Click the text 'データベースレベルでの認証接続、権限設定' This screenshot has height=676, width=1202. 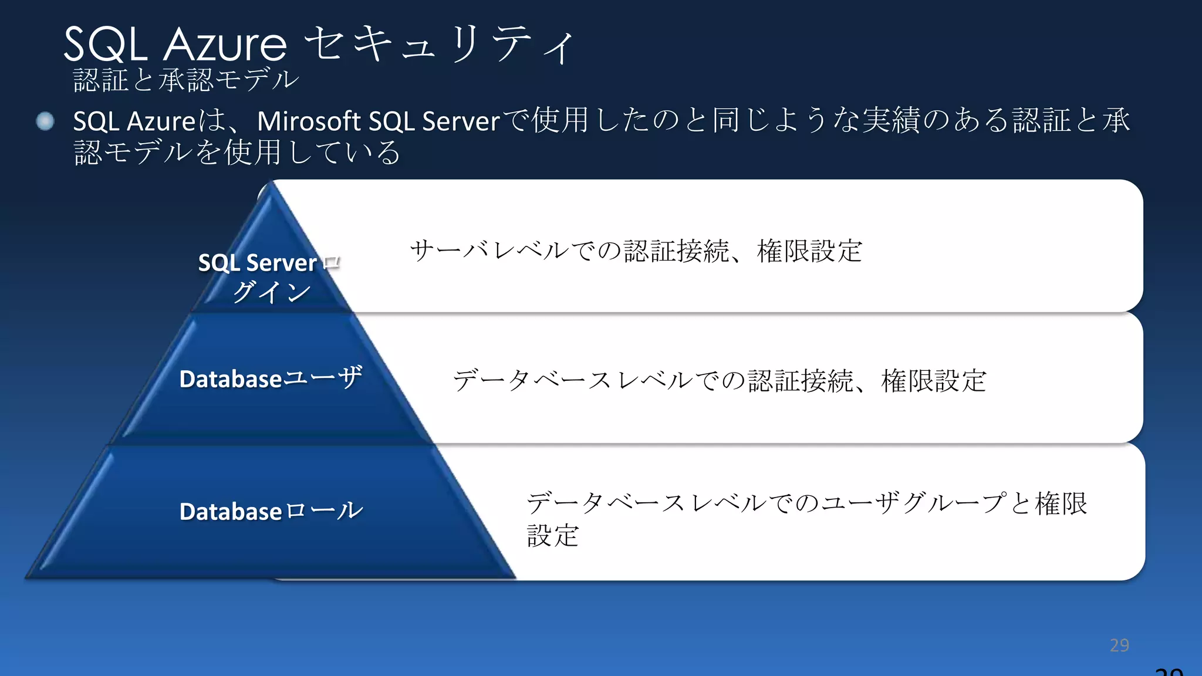tap(720, 380)
